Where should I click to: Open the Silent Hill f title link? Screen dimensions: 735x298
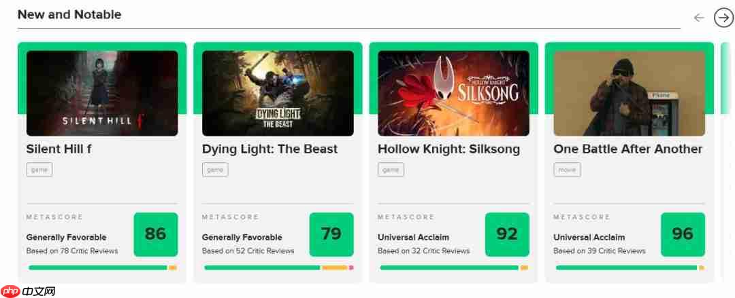(x=59, y=149)
